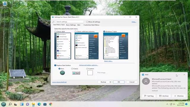Open the Help link
190x107 pixels.
(x=134, y=22)
